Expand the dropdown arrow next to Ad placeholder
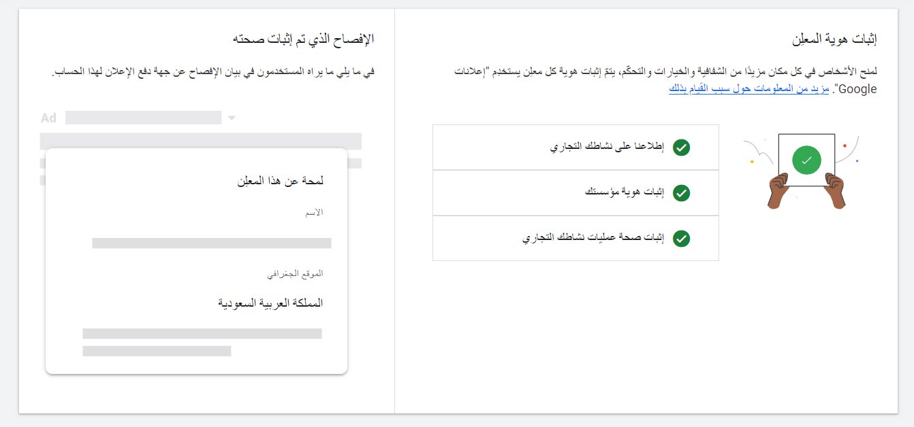Screen dimensions: 914x427 pyautogui.click(x=232, y=118)
